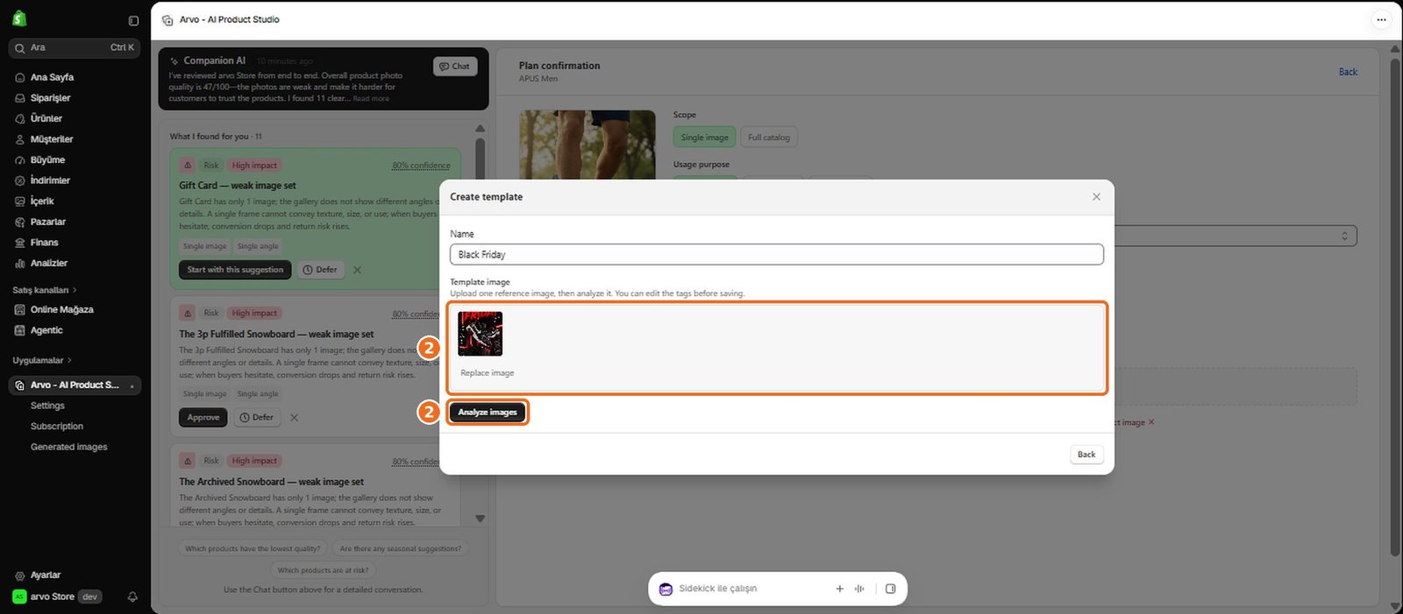Viewport: 1403px width, 614px height.
Task: Click the İçerik image icon
Action: [20, 201]
